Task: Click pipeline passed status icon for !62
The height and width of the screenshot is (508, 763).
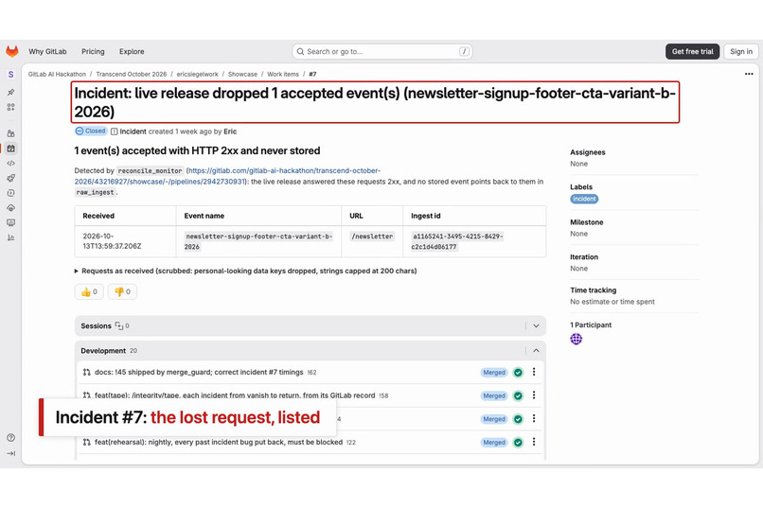Action: click(x=518, y=373)
